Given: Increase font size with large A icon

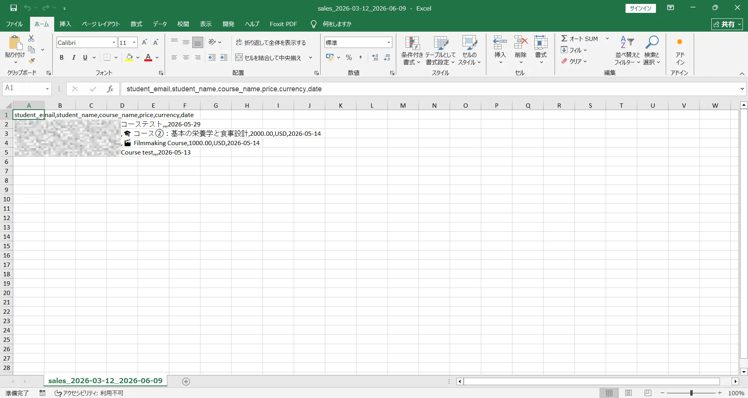Looking at the screenshot, I should (x=144, y=42).
